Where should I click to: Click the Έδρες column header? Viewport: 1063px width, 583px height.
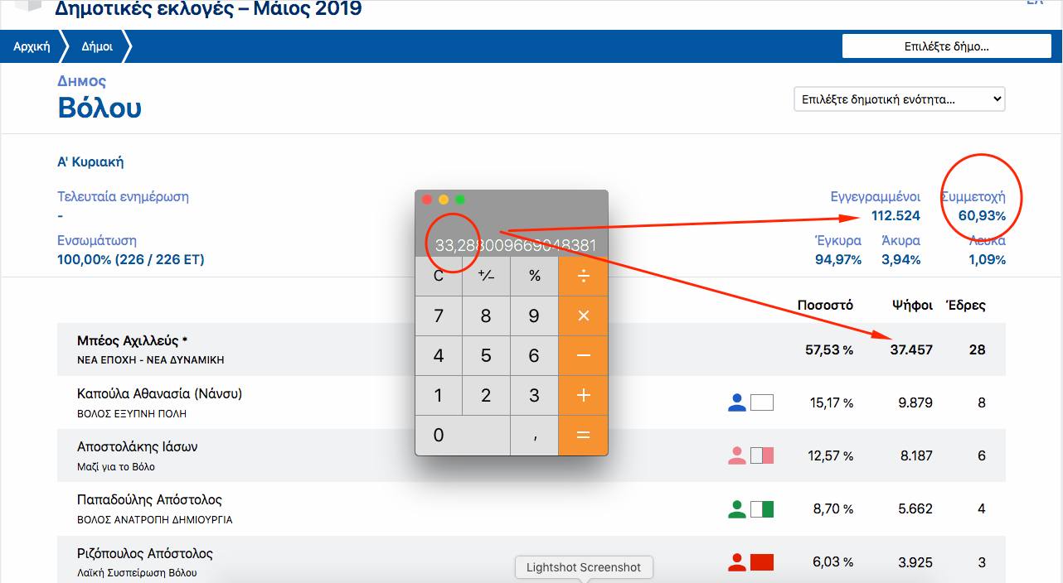coord(966,305)
